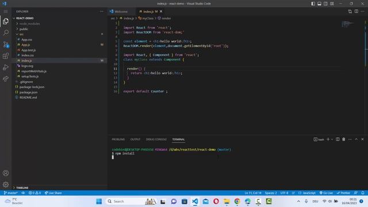
Task: Toggle bottom panel visibility
Action: point(320,3)
